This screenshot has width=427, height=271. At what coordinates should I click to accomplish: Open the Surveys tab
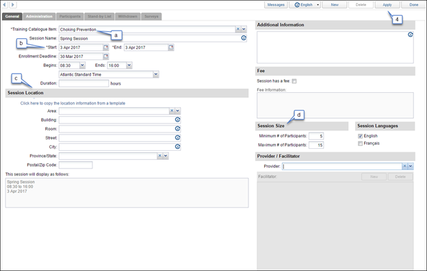pyautogui.click(x=151, y=16)
